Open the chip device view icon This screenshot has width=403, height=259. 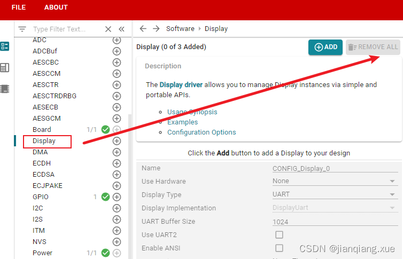[x=5, y=89]
